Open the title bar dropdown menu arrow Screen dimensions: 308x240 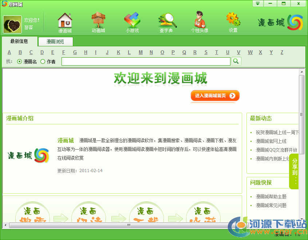click(x=258, y=3)
